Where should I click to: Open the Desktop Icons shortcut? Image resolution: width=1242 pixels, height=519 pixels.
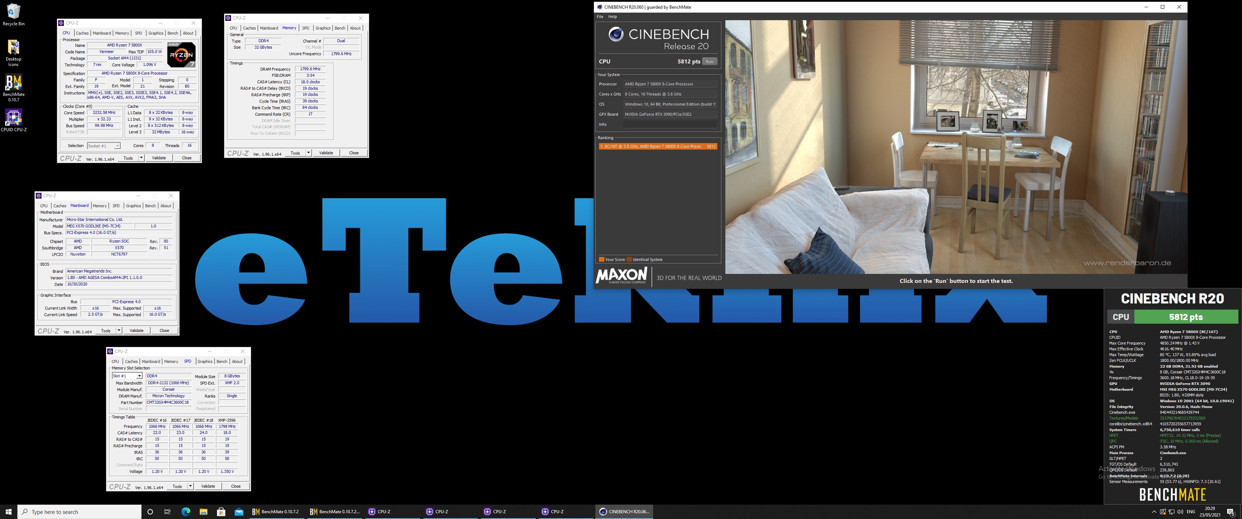(13, 53)
